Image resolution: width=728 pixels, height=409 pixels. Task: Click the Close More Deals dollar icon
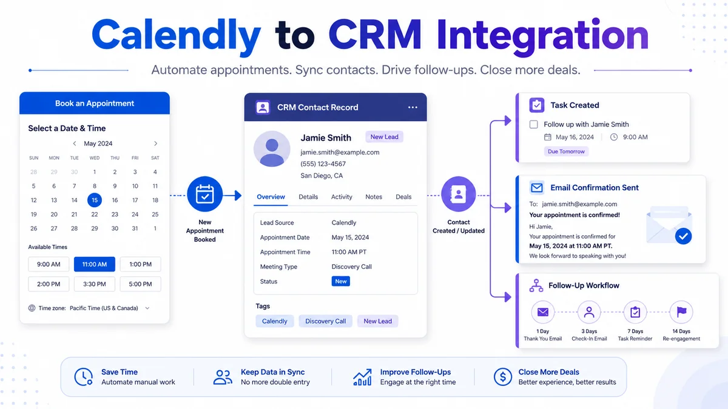pos(502,377)
